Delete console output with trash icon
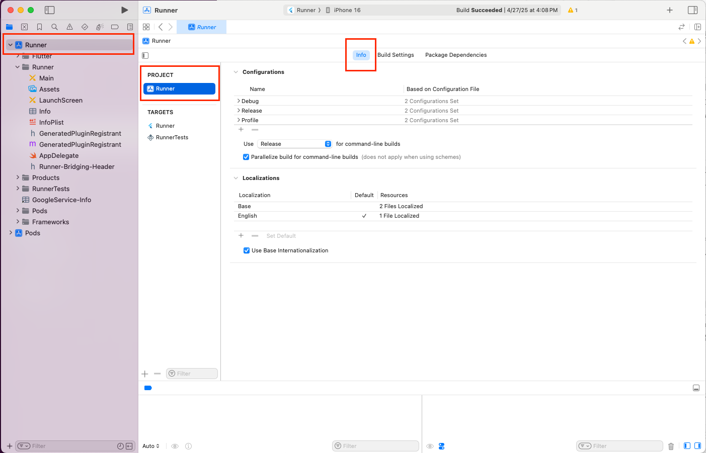Viewport: 706px width, 453px height. [671, 446]
